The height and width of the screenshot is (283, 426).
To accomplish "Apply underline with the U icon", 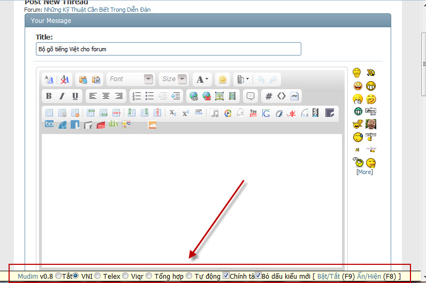I will coord(75,96).
